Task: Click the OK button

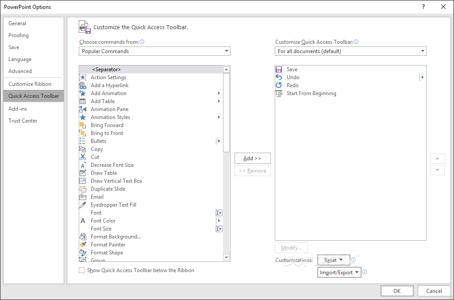Action: point(397,291)
